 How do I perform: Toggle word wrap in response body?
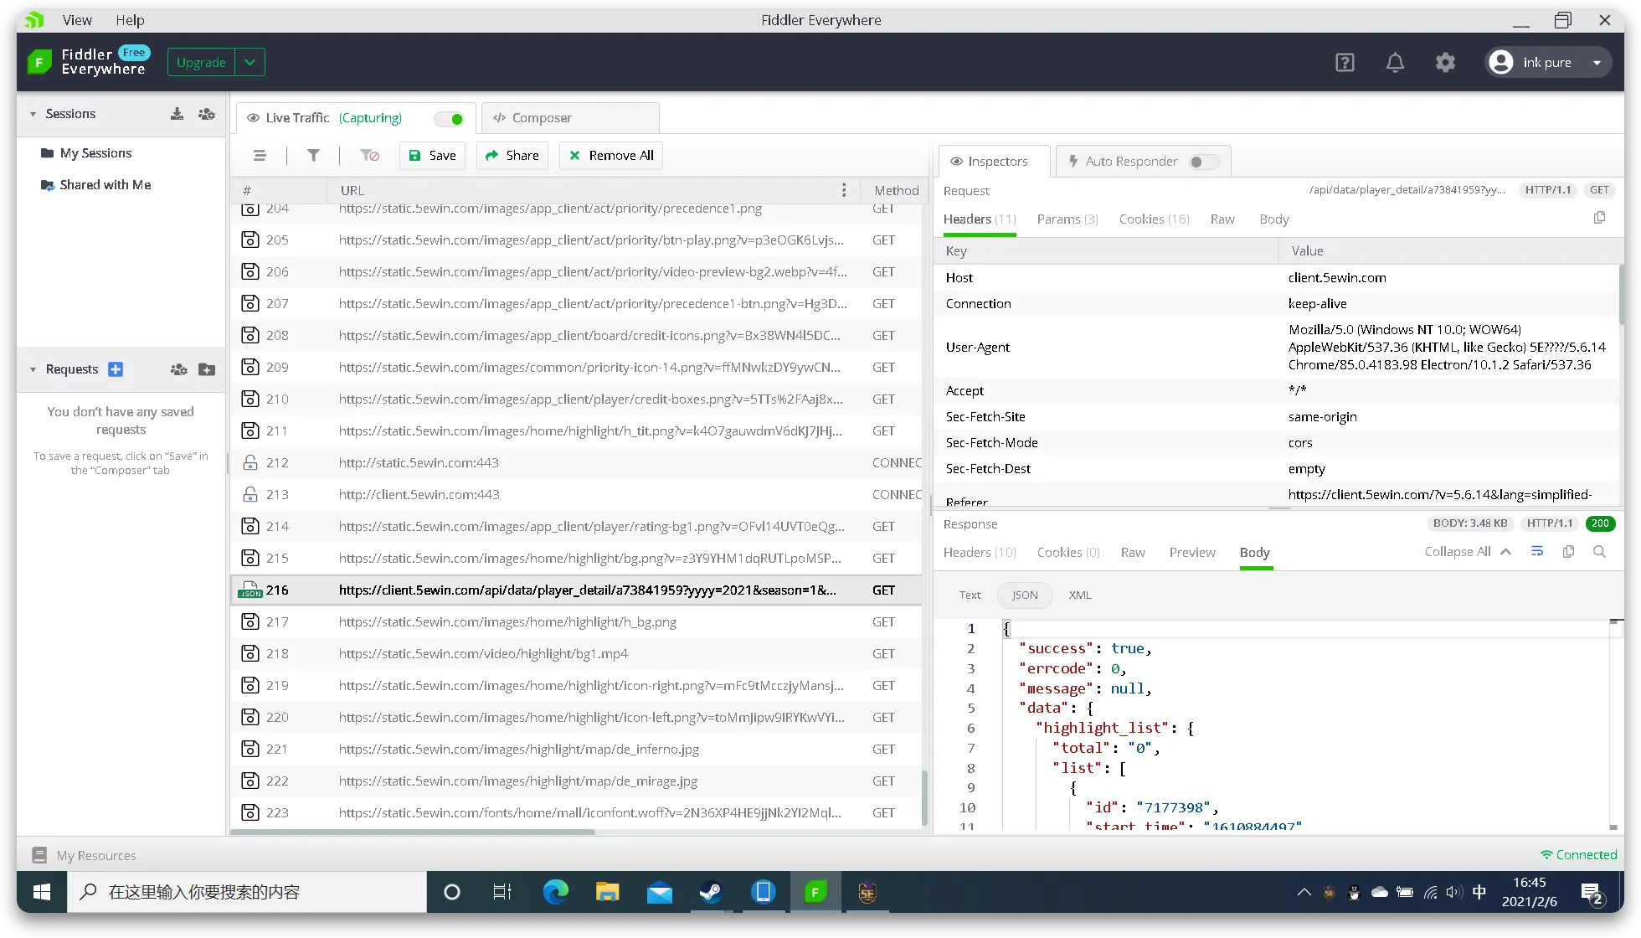(x=1537, y=552)
